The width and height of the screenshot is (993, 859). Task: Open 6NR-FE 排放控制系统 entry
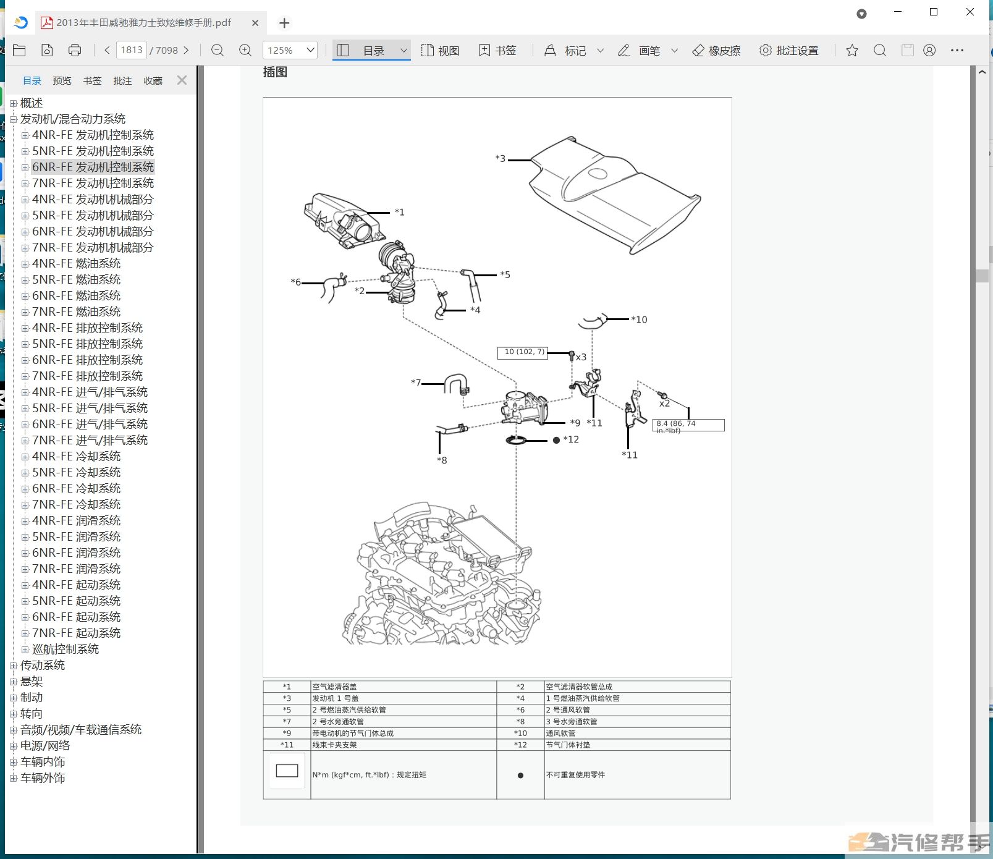click(87, 360)
